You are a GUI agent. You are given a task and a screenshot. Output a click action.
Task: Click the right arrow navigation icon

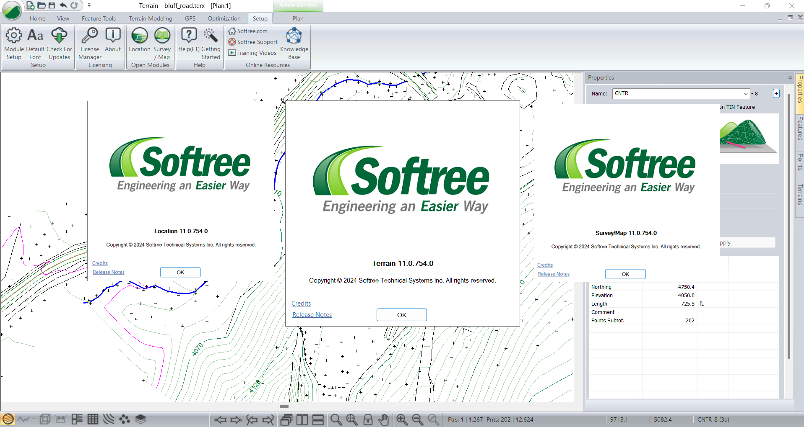point(236,419)
